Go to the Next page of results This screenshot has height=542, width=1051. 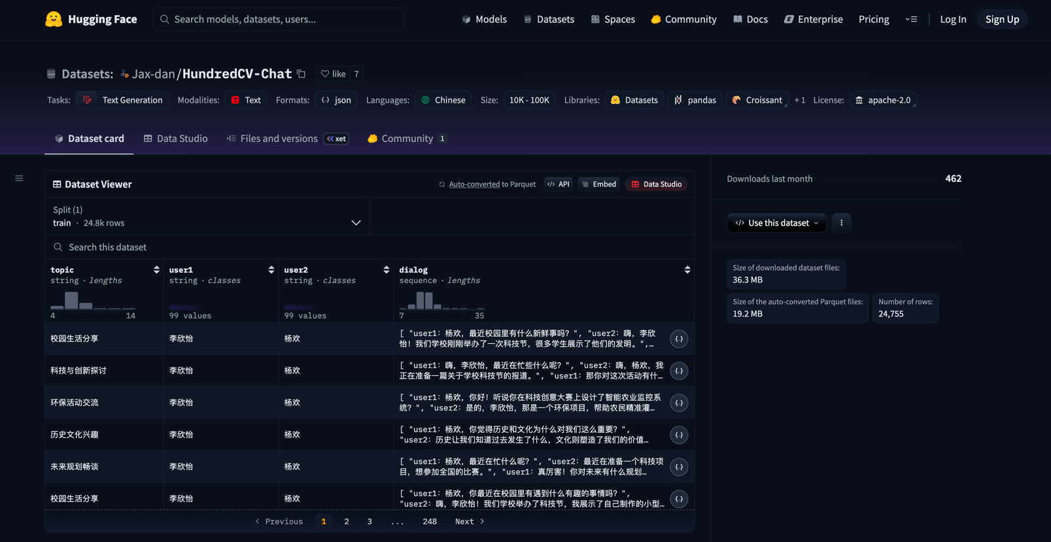click(x=470, y=521)
